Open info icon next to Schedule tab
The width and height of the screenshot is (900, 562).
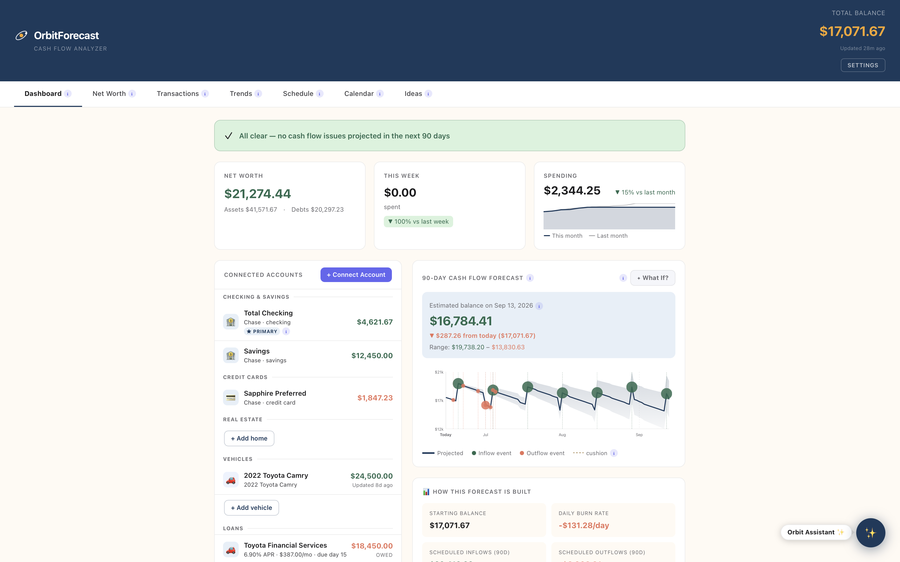click(x=319, y=94)
